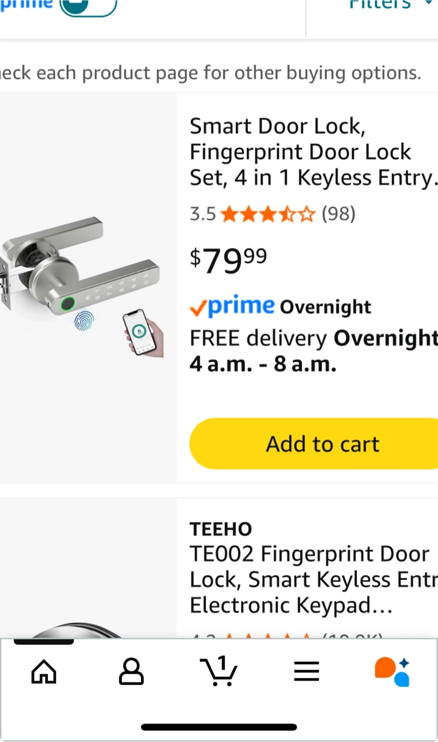Image resolution: width=438 pixels, height=742 pixels.
Task: Open the account profile icon
Action: pyautogui.click(x=131, y=671)
